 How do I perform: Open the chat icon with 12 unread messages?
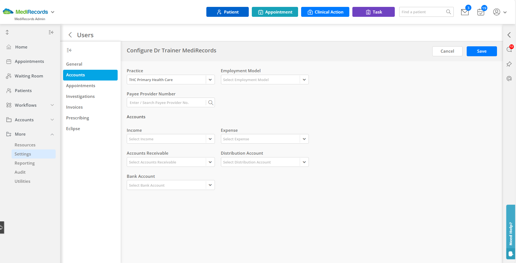click(x=509, y=49)
